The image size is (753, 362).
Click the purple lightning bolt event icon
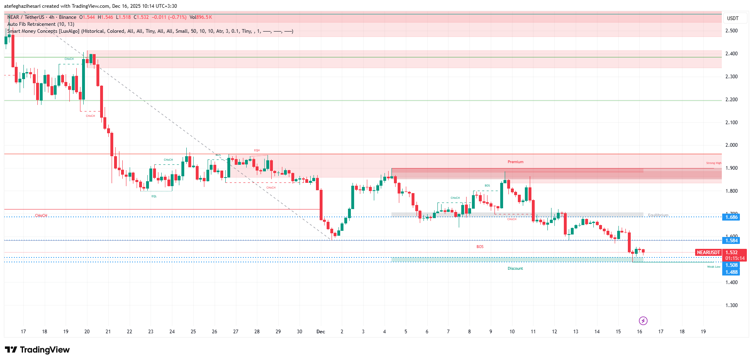pos(643,321)
